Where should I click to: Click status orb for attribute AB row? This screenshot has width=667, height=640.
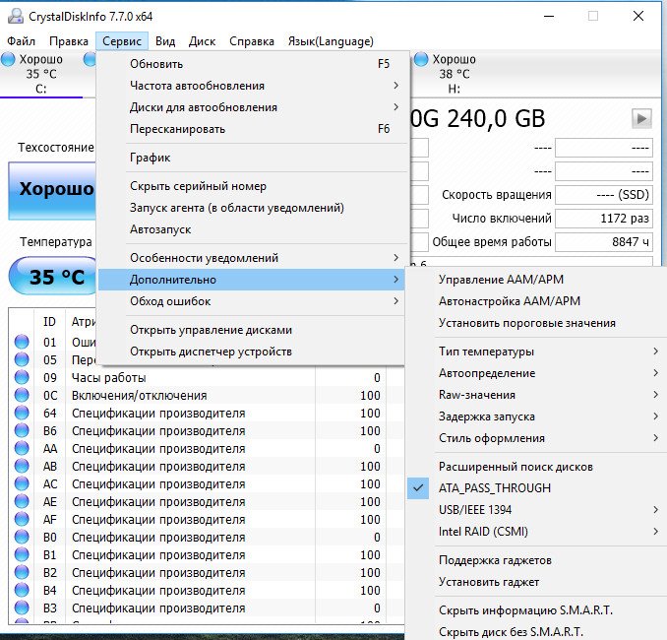tap(22, 466)
